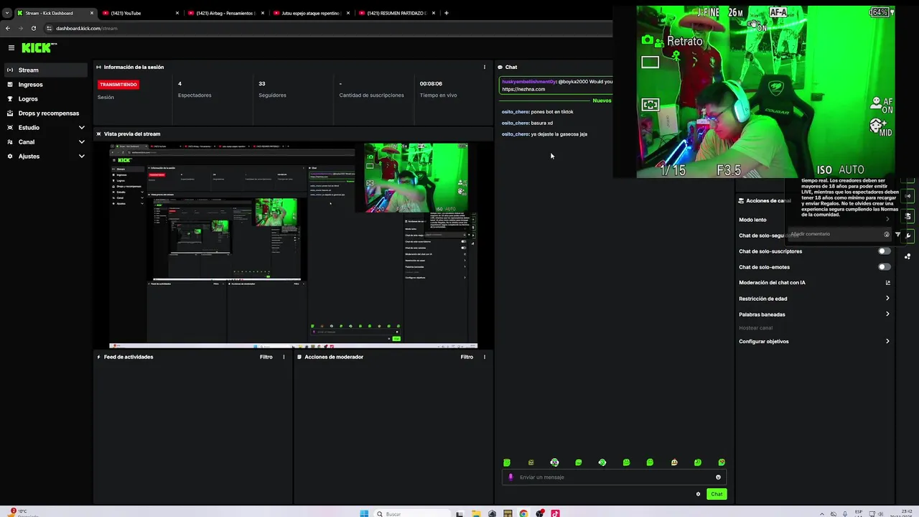Toggle Chat de solo-emotes switch

(x=885, y=267)
